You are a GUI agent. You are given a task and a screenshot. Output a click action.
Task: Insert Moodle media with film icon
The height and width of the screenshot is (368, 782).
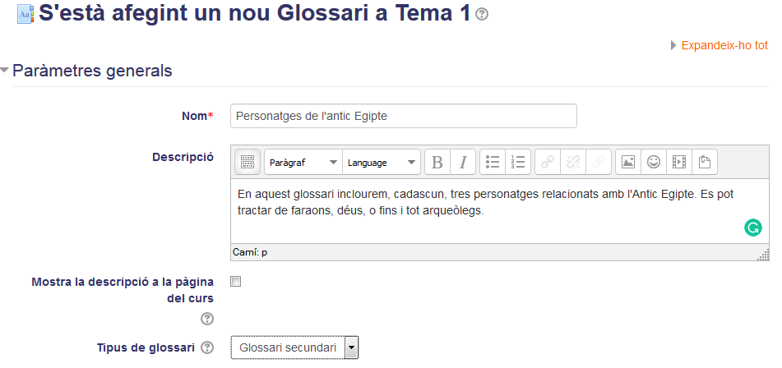click(678, 162)
